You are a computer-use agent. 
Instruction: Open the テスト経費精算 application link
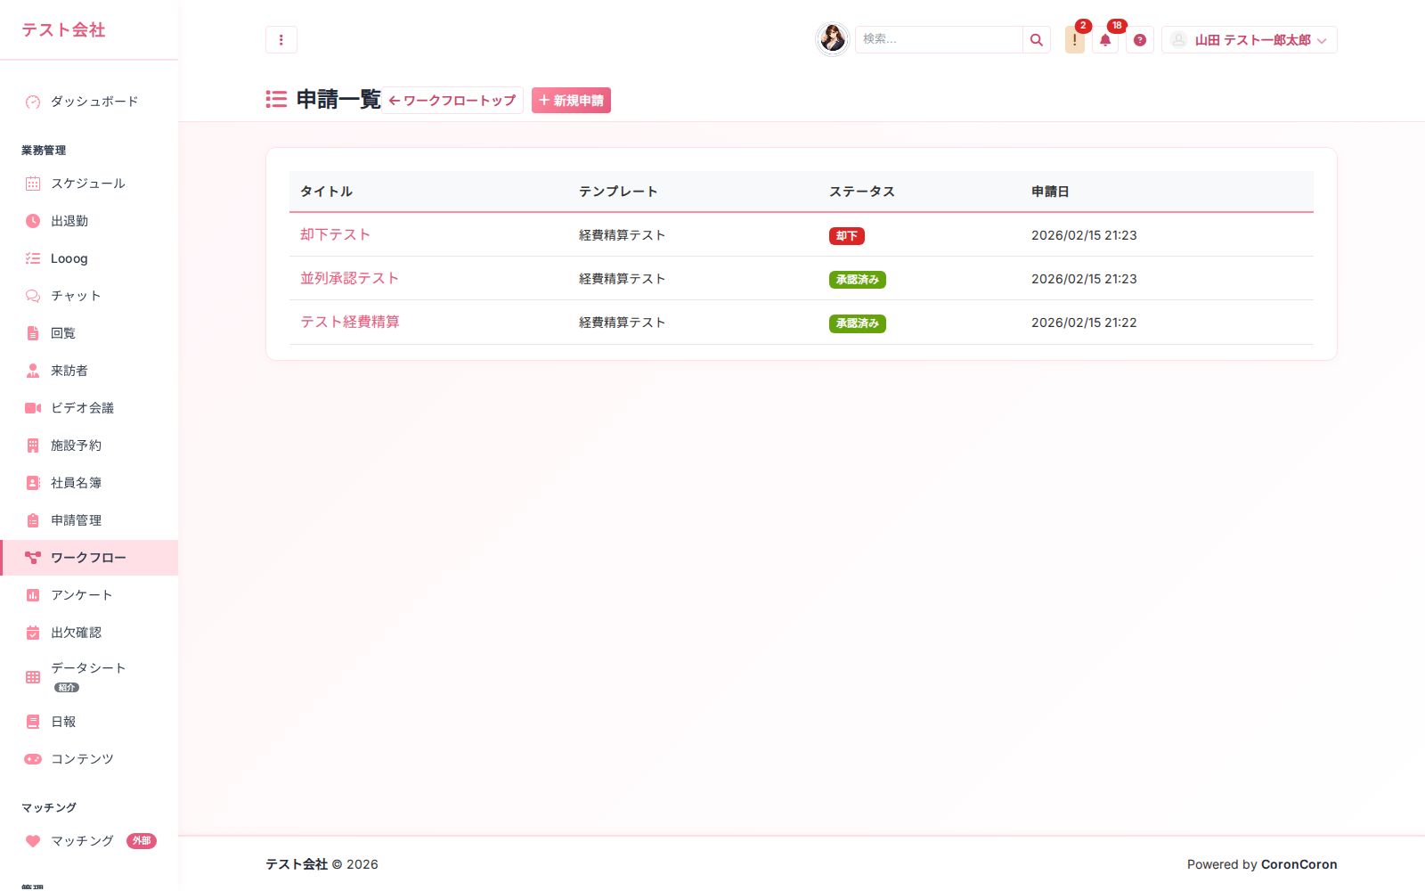coord(350,322)
